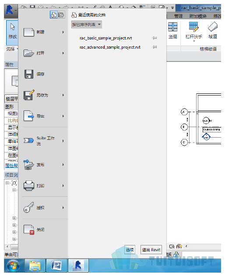Image resolution: width=225 pixels, height=277 pixels.
Task: Switch to the 管理 ribbon tab
Action: 179,16
